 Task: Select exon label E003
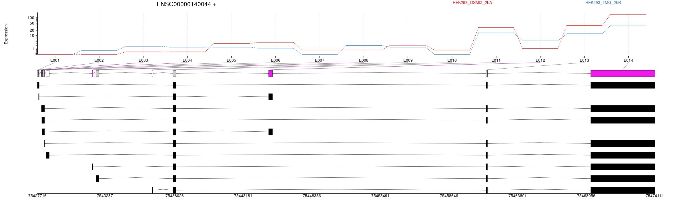(x=143, y=60)
